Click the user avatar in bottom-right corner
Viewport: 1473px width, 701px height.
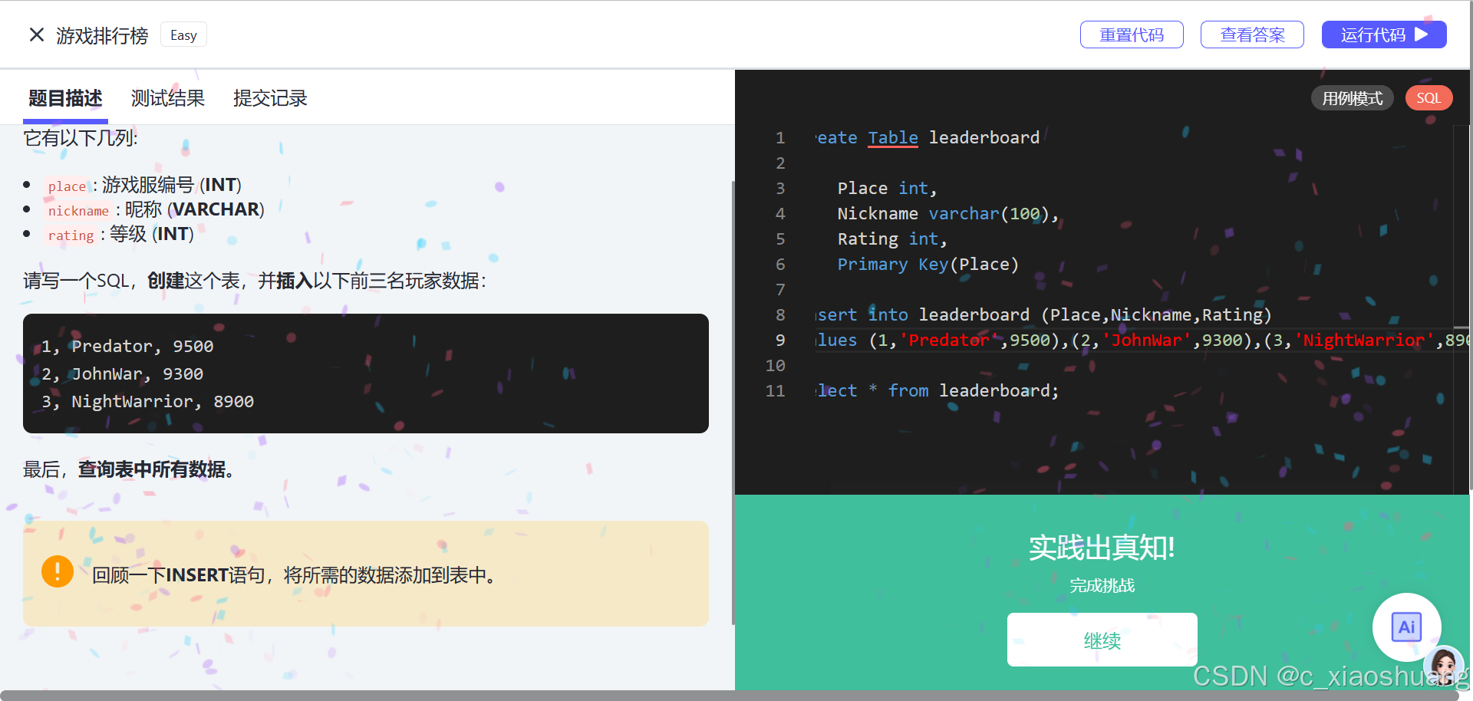(1443, 665)
